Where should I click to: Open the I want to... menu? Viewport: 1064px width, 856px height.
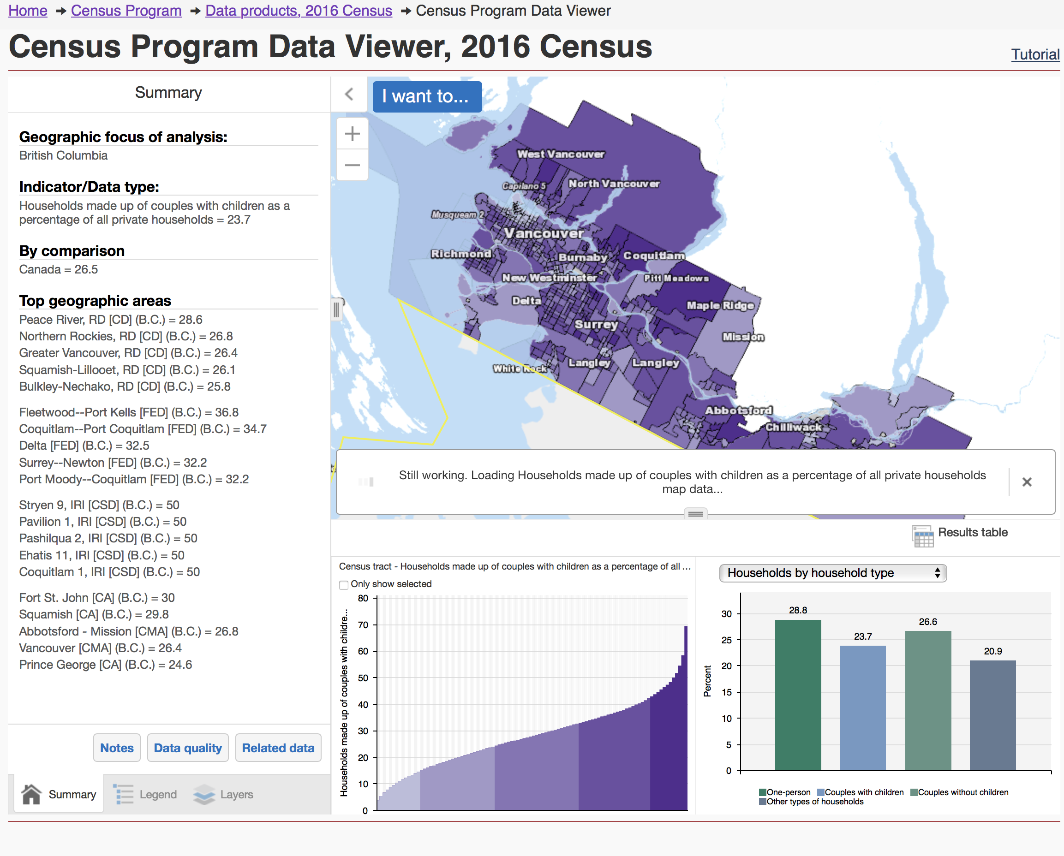coord(426,96)
